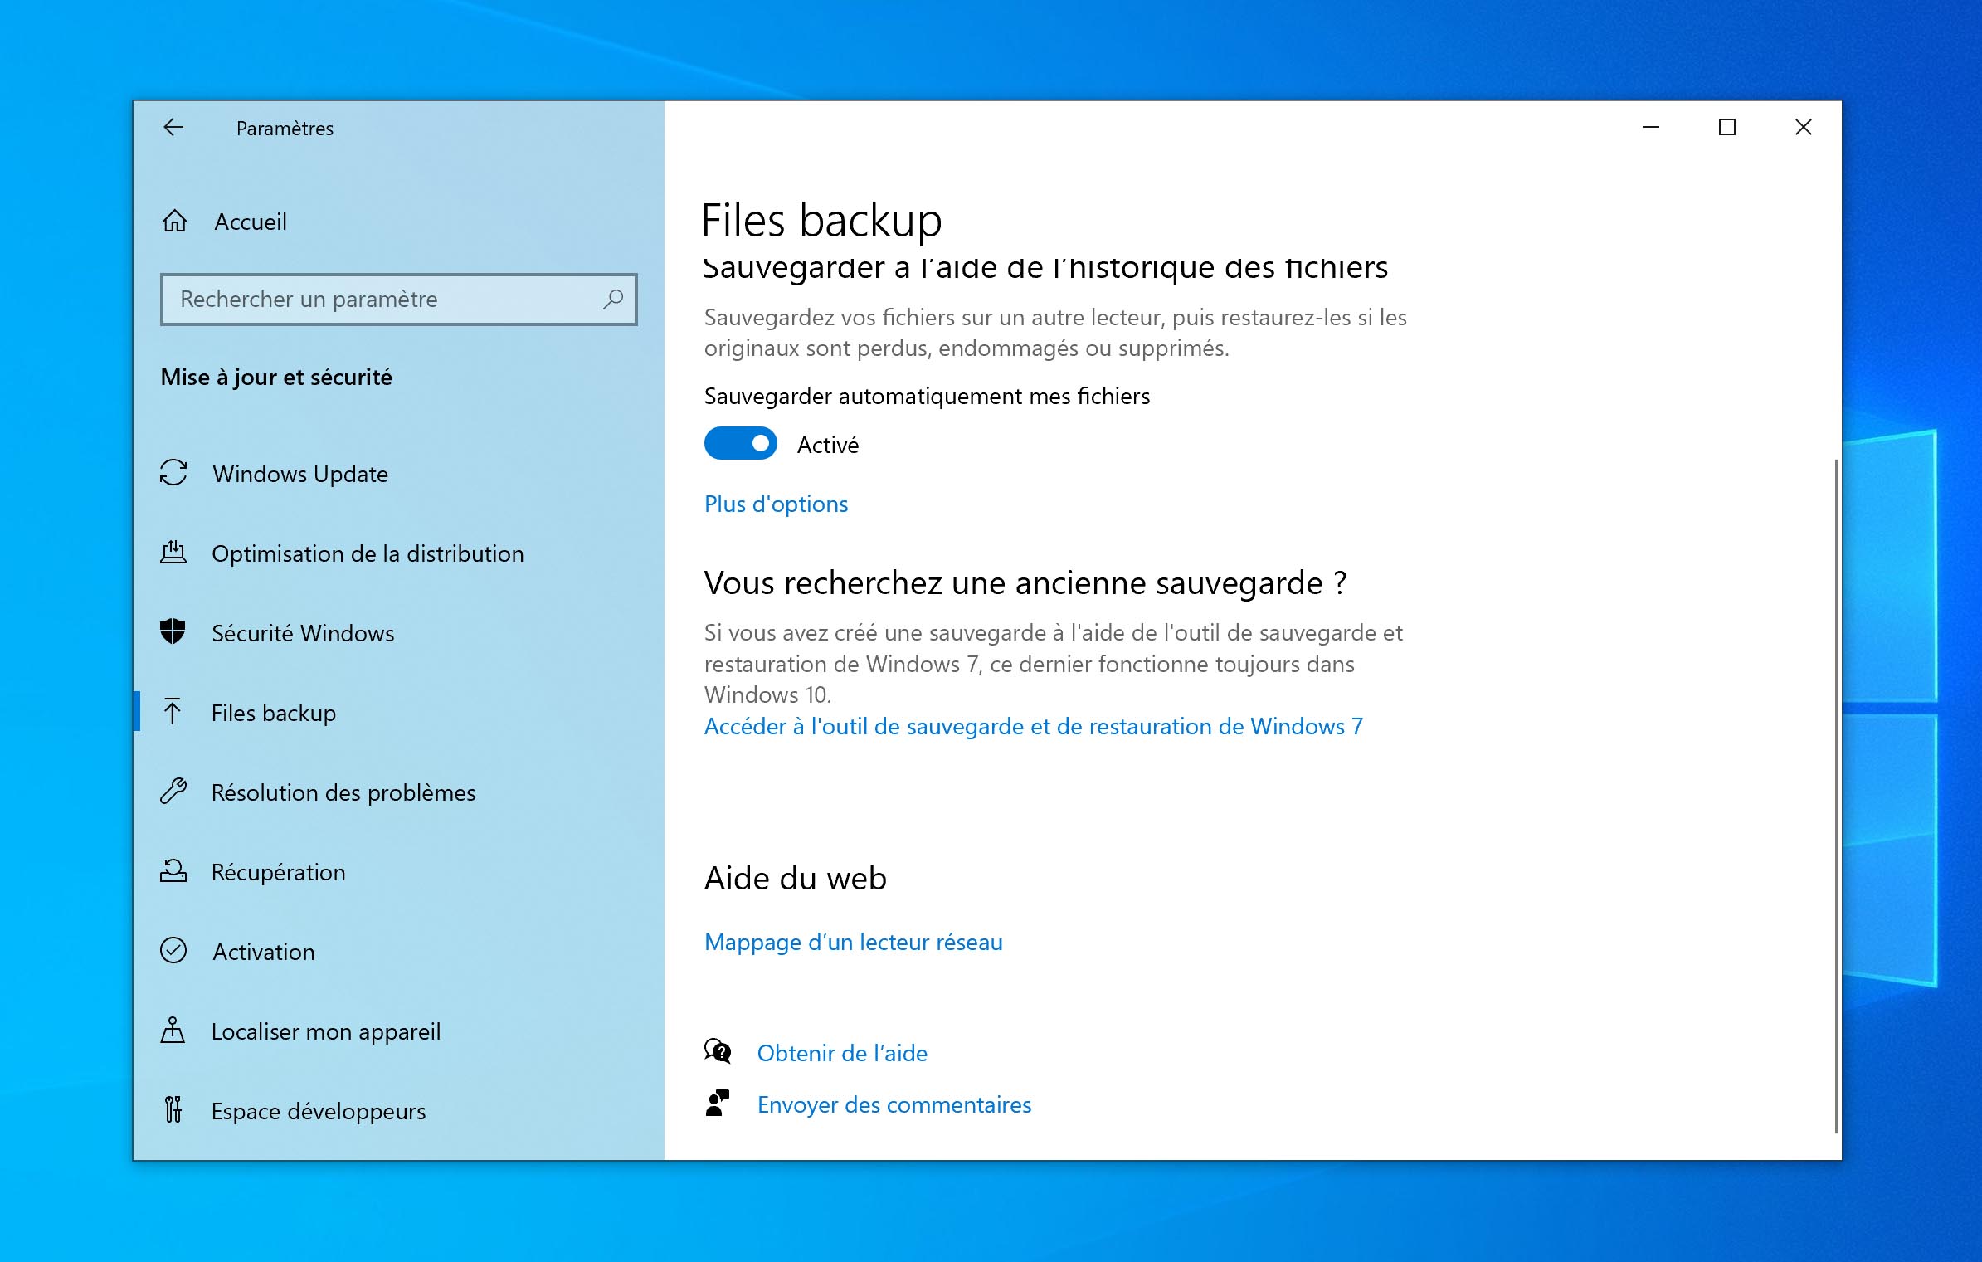
Task: Click Vous recherchez une ancienne sauvegarde heading
Action: coord(1025,583)
